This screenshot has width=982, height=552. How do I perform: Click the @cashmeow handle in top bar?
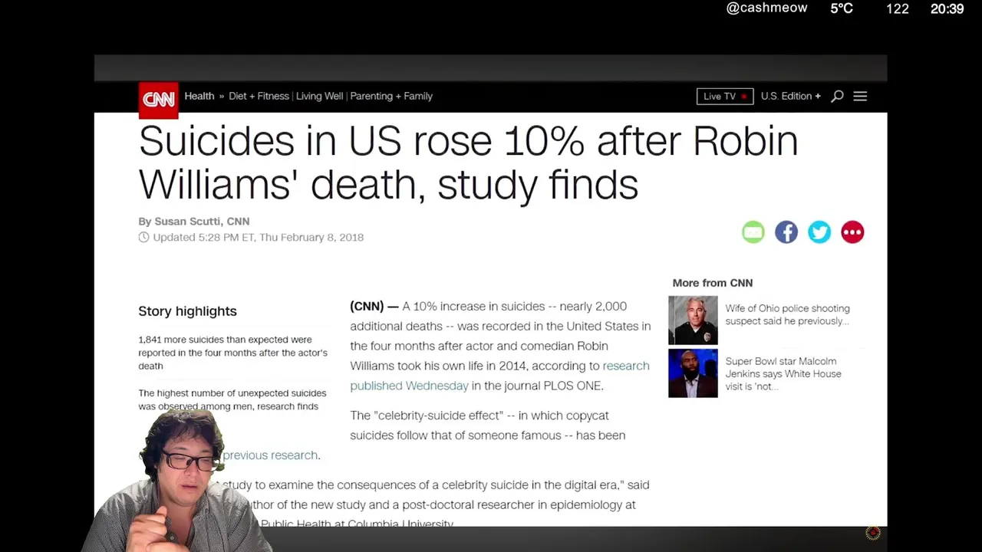(766, 8)
